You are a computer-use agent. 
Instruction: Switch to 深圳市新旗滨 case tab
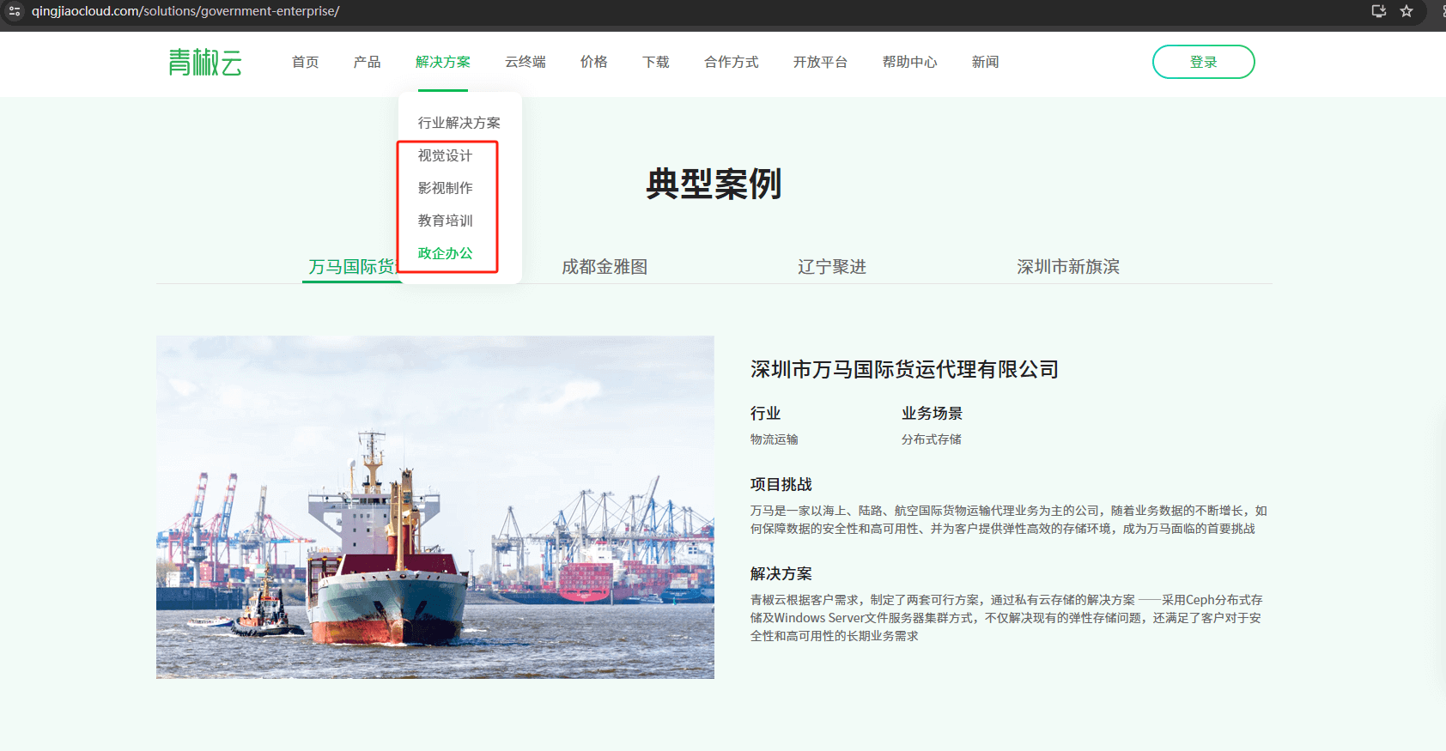point(1068,267)
